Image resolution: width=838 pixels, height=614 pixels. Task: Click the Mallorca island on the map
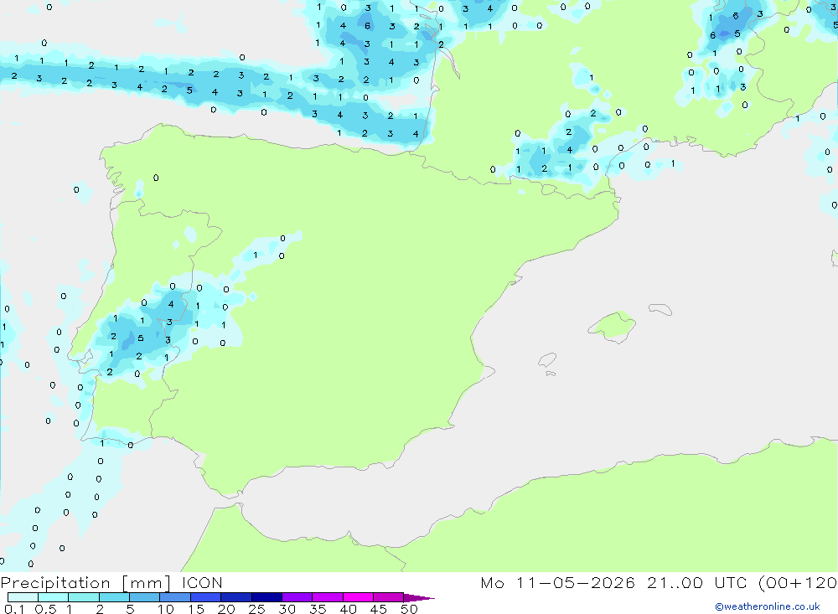[613, 327]
